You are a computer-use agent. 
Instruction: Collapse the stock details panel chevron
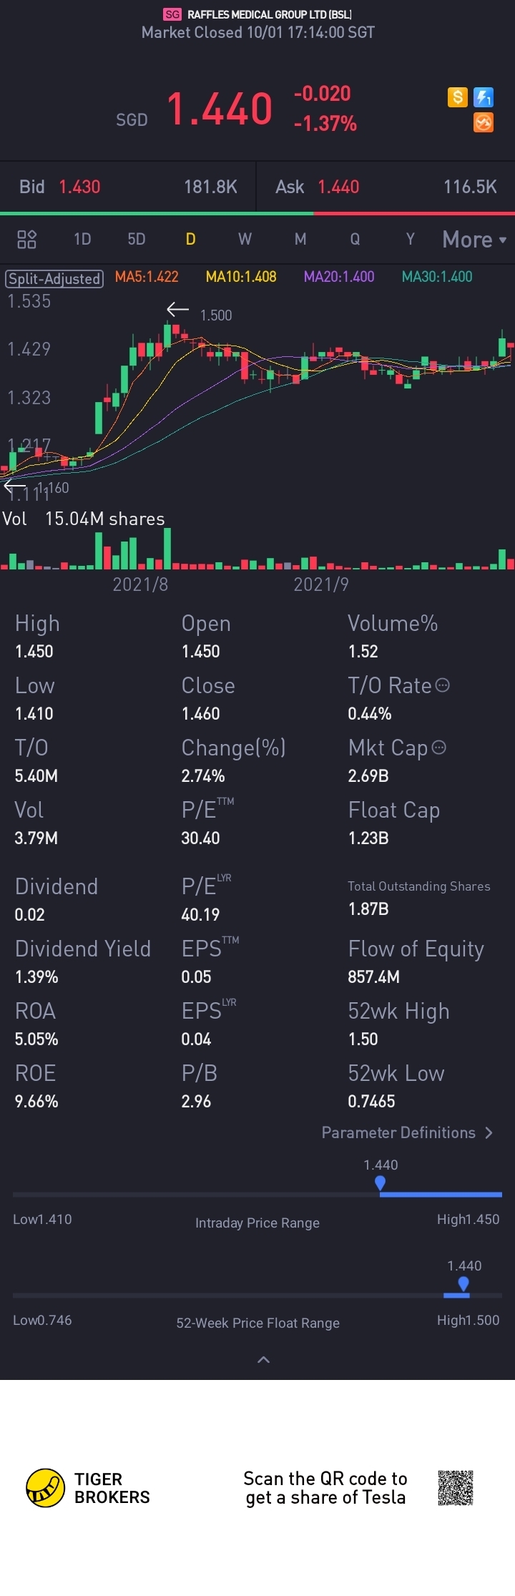tap(263, 1359)
